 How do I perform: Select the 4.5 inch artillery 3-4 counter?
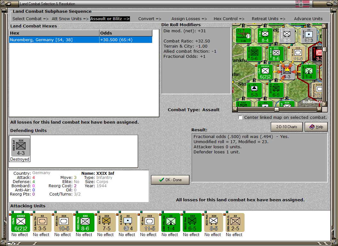tap(128, 223)
